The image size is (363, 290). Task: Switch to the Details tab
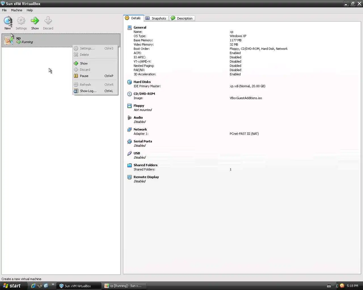133,18
